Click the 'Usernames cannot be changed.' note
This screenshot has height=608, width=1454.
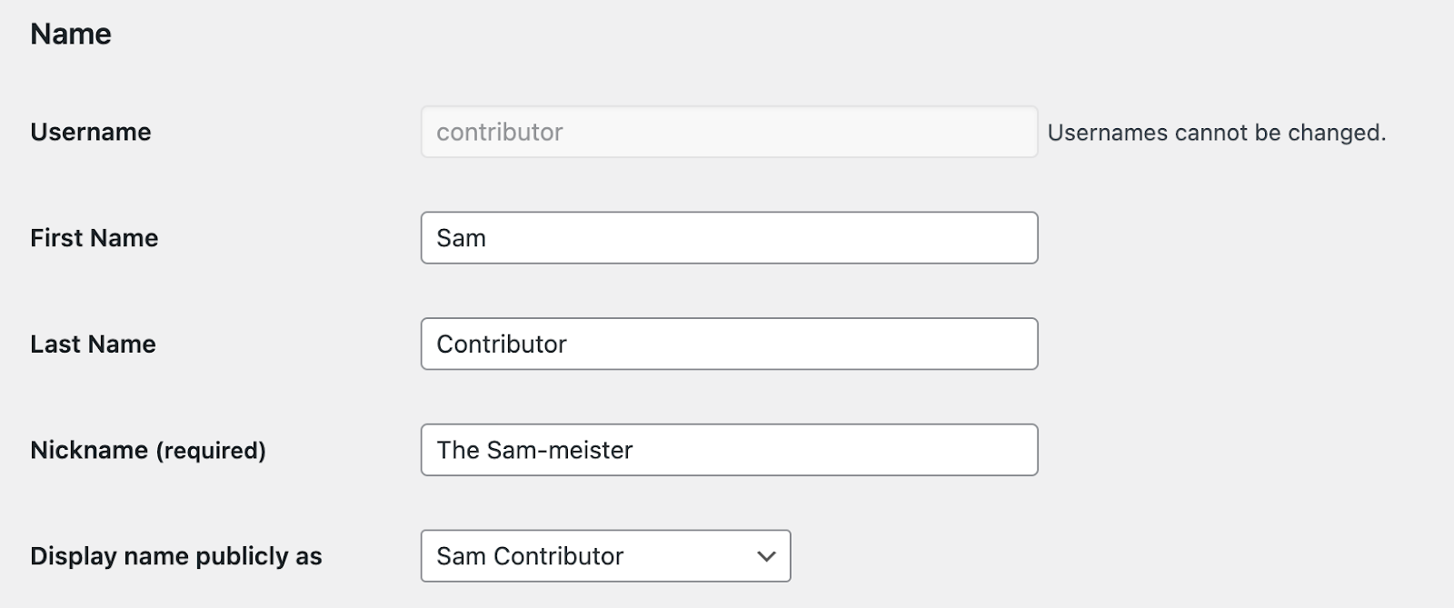tap(1216, 133)
